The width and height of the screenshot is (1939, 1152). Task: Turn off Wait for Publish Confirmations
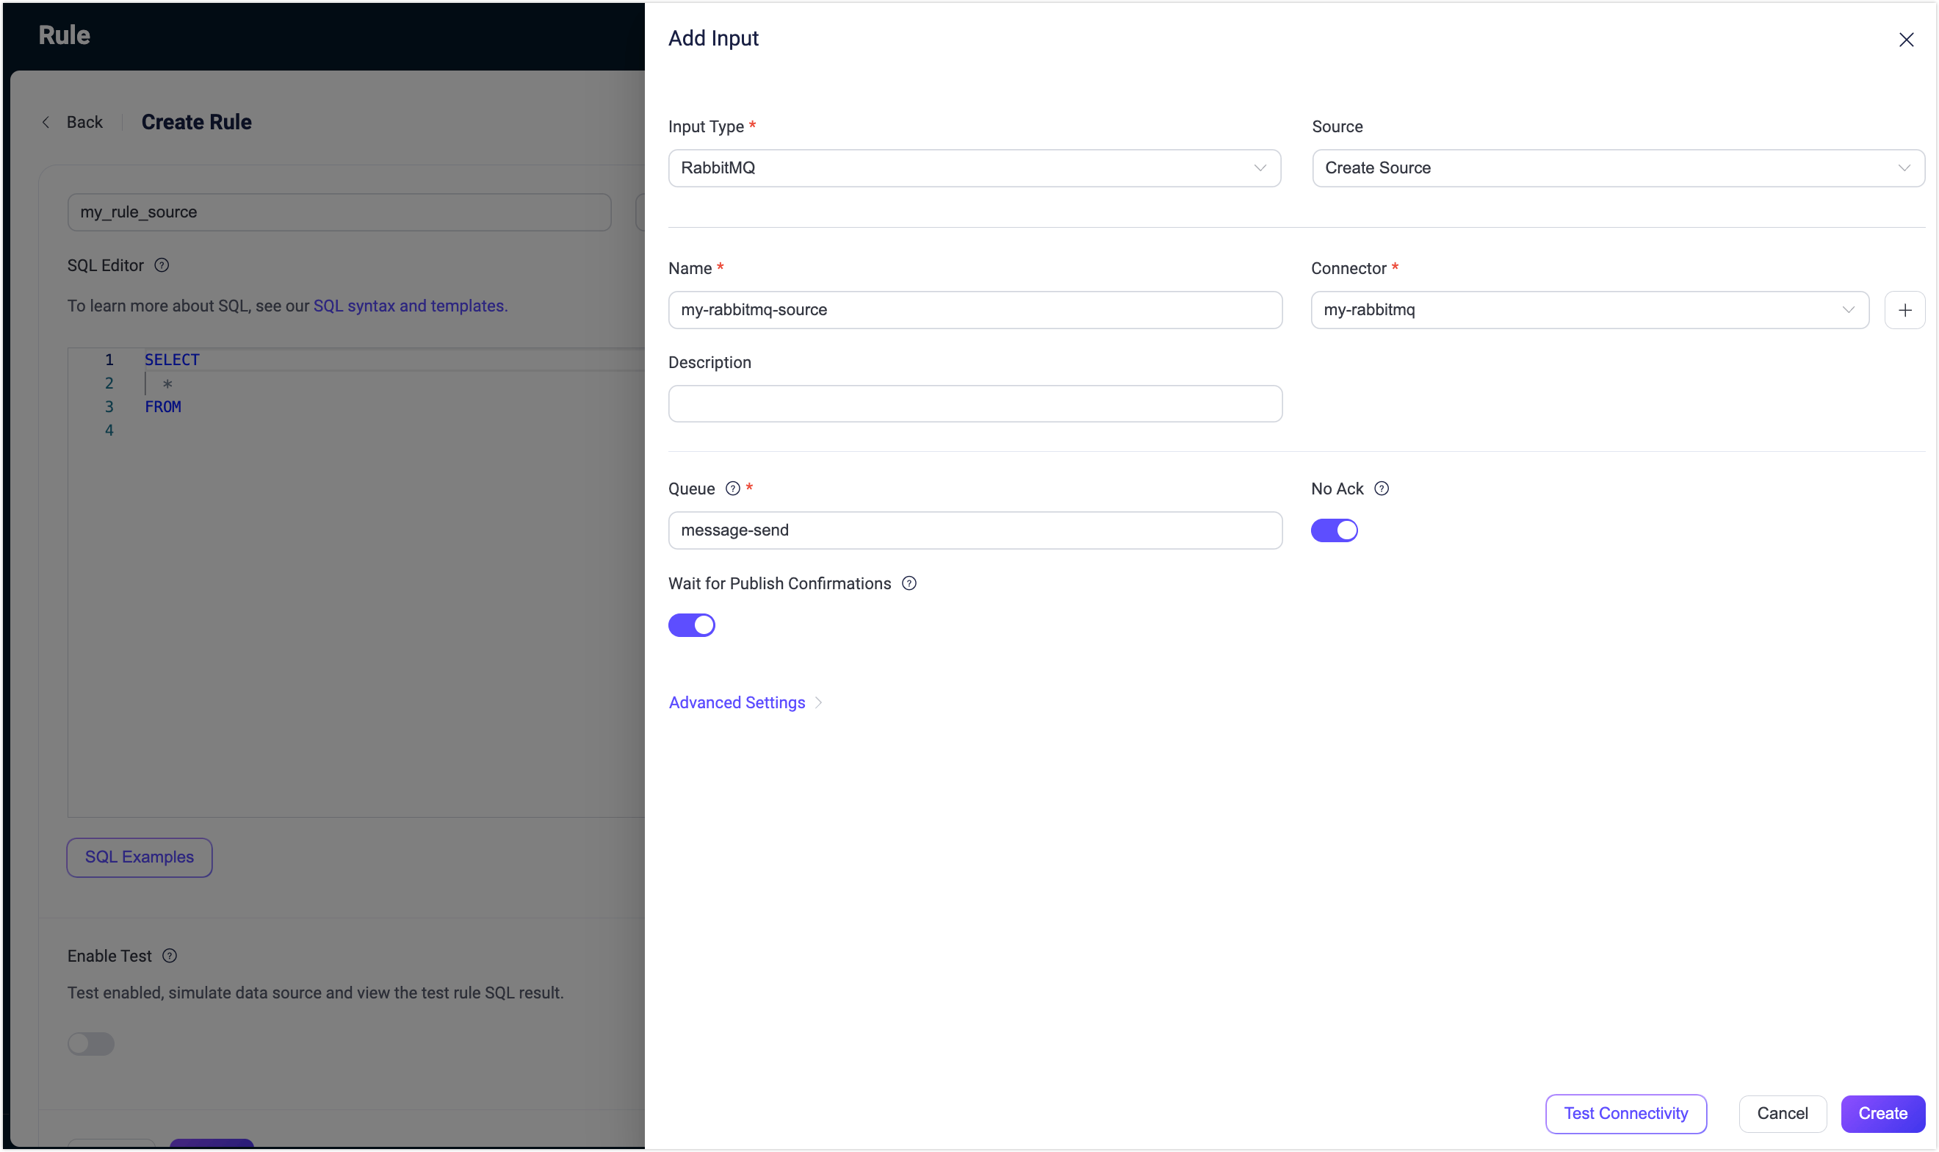pyautogui.click(x=691, y=625)
